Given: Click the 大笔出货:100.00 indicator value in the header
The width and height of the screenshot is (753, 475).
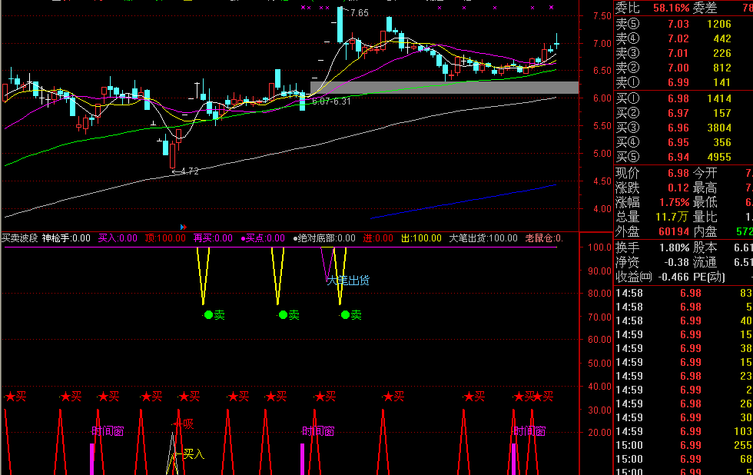Looking at the screenshot, I should point(483,238).
